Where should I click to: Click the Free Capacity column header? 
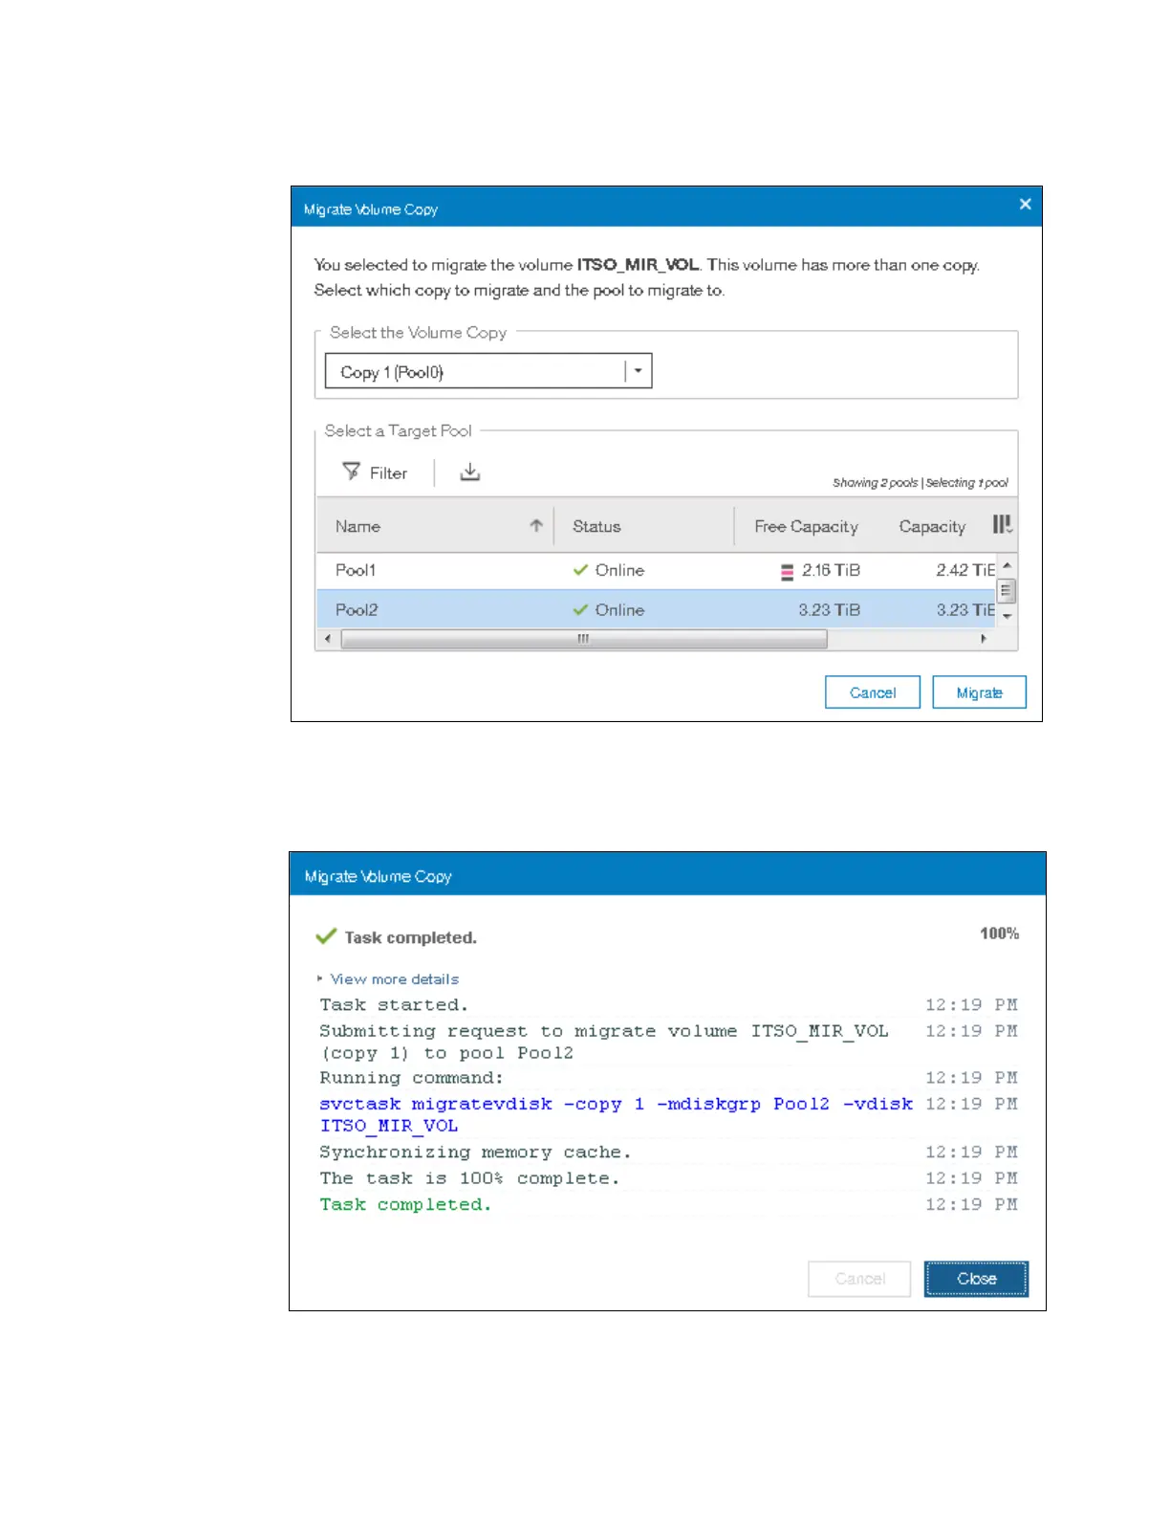point(806,526)
